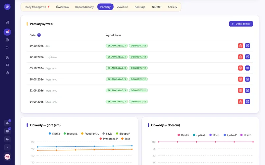This screenshot has height=165, width=265.
Task: Edit the 05.10.2026 measurement
Action: (247, 68)
